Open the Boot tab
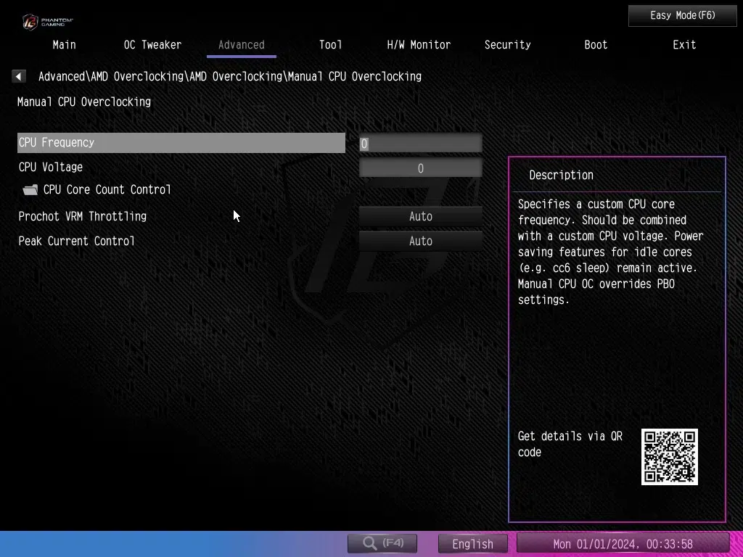Image resolution: width=743 pixels, height=557 pixels. [596, 45]
